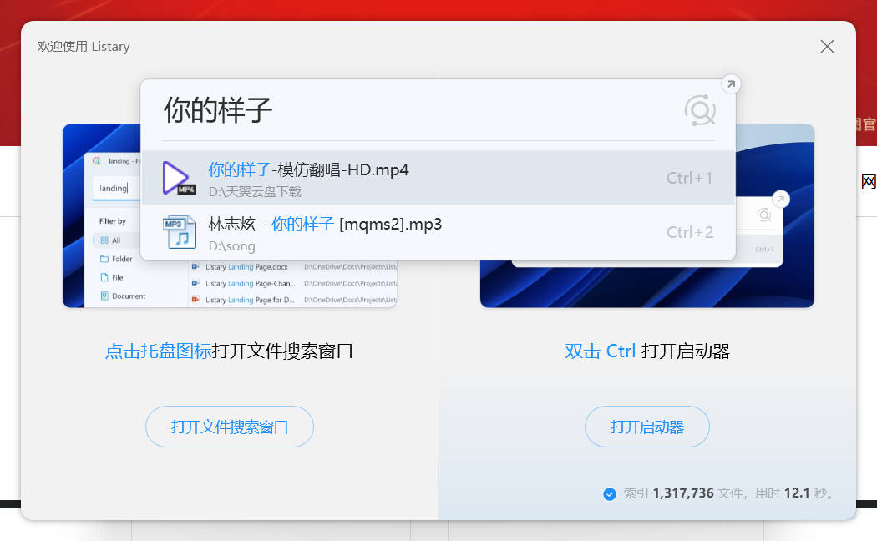Click the 欢迎使用 Listary title text
The width and height of the screenshot is (877, 541).
(x=84, y=47)
